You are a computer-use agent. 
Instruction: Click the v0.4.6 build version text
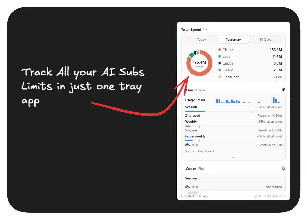[x=270, y=196]
